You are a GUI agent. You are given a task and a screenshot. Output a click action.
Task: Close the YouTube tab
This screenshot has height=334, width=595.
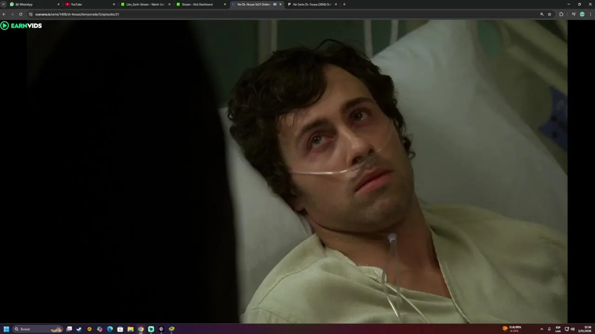(114, 4)
